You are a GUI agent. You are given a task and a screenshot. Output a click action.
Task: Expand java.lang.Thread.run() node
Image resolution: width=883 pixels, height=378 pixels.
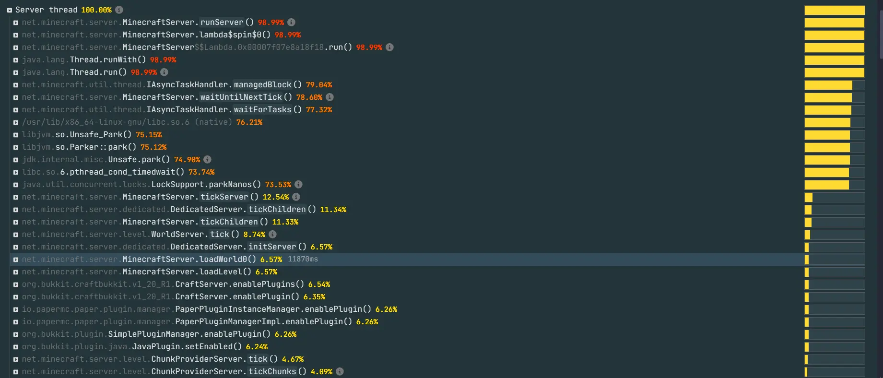pyautogui.click(x=16, y=72)
